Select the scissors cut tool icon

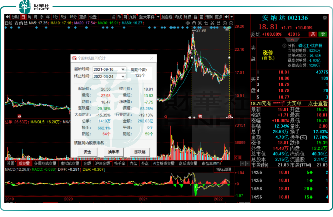(212, 23)
